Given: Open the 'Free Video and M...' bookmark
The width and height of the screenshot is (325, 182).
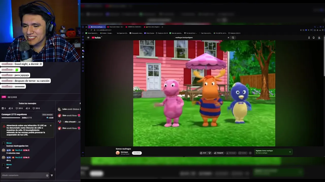Looking at the screenshot, I should [205, 33].
